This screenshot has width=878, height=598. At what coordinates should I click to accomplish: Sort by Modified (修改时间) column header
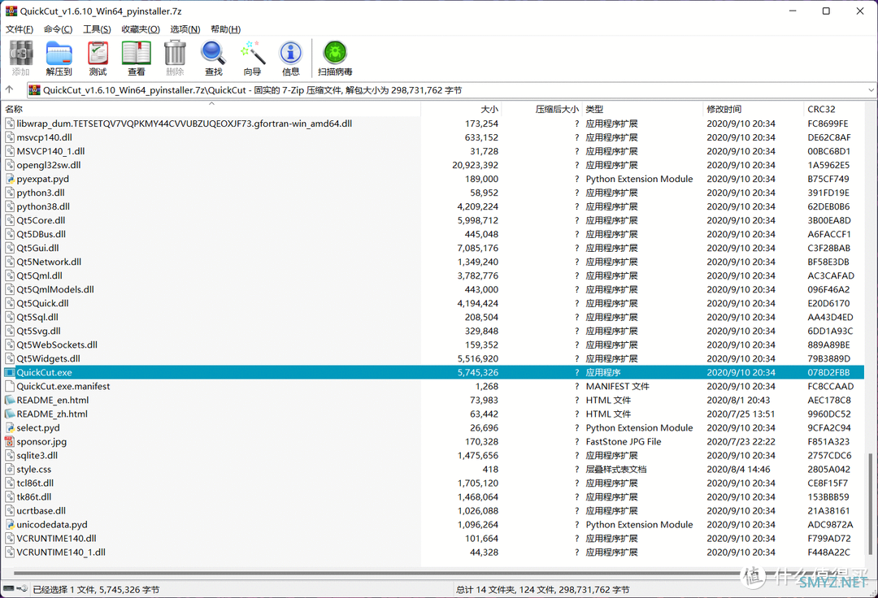753,109
